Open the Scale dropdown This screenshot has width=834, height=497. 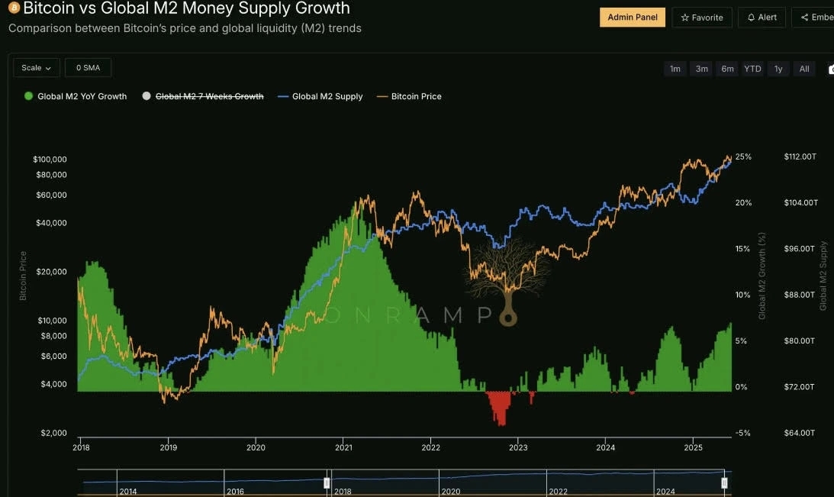click(36, 68)
